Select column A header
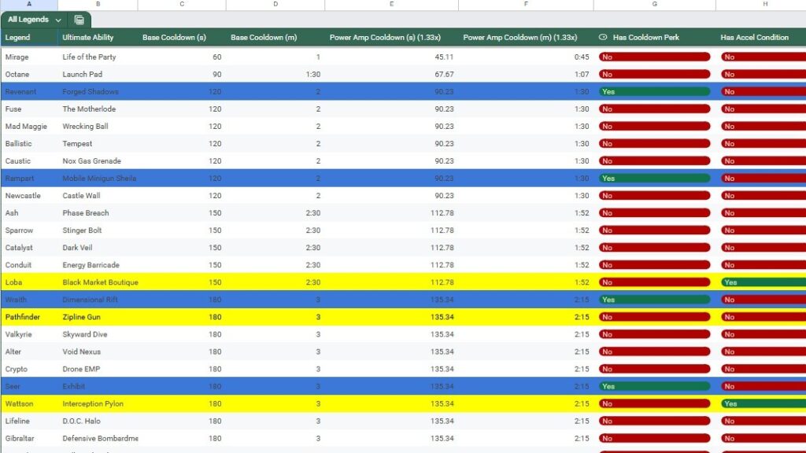The image size is (806, 453). [29, 5]
